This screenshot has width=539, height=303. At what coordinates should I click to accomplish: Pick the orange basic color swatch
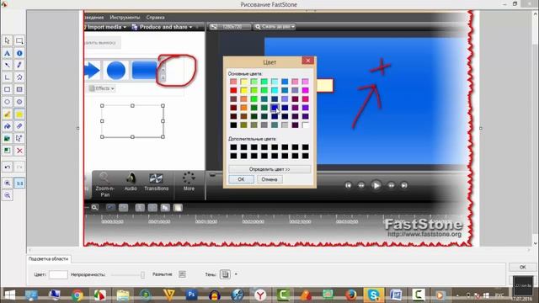tap(243, 108)
